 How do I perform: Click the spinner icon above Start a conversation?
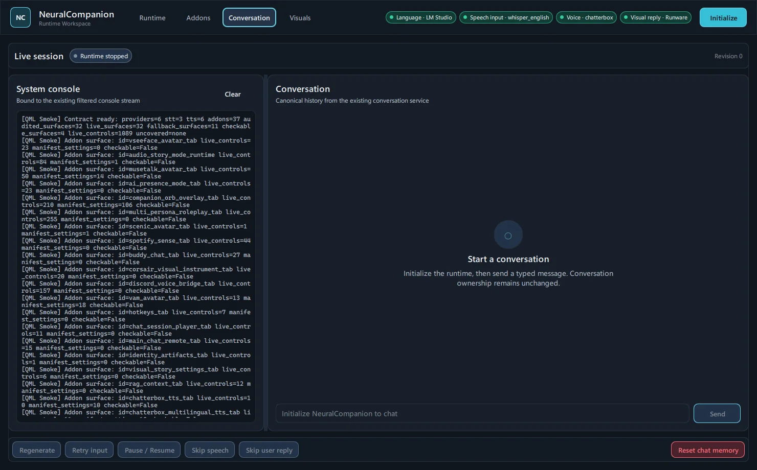click(x=508, y=236)
